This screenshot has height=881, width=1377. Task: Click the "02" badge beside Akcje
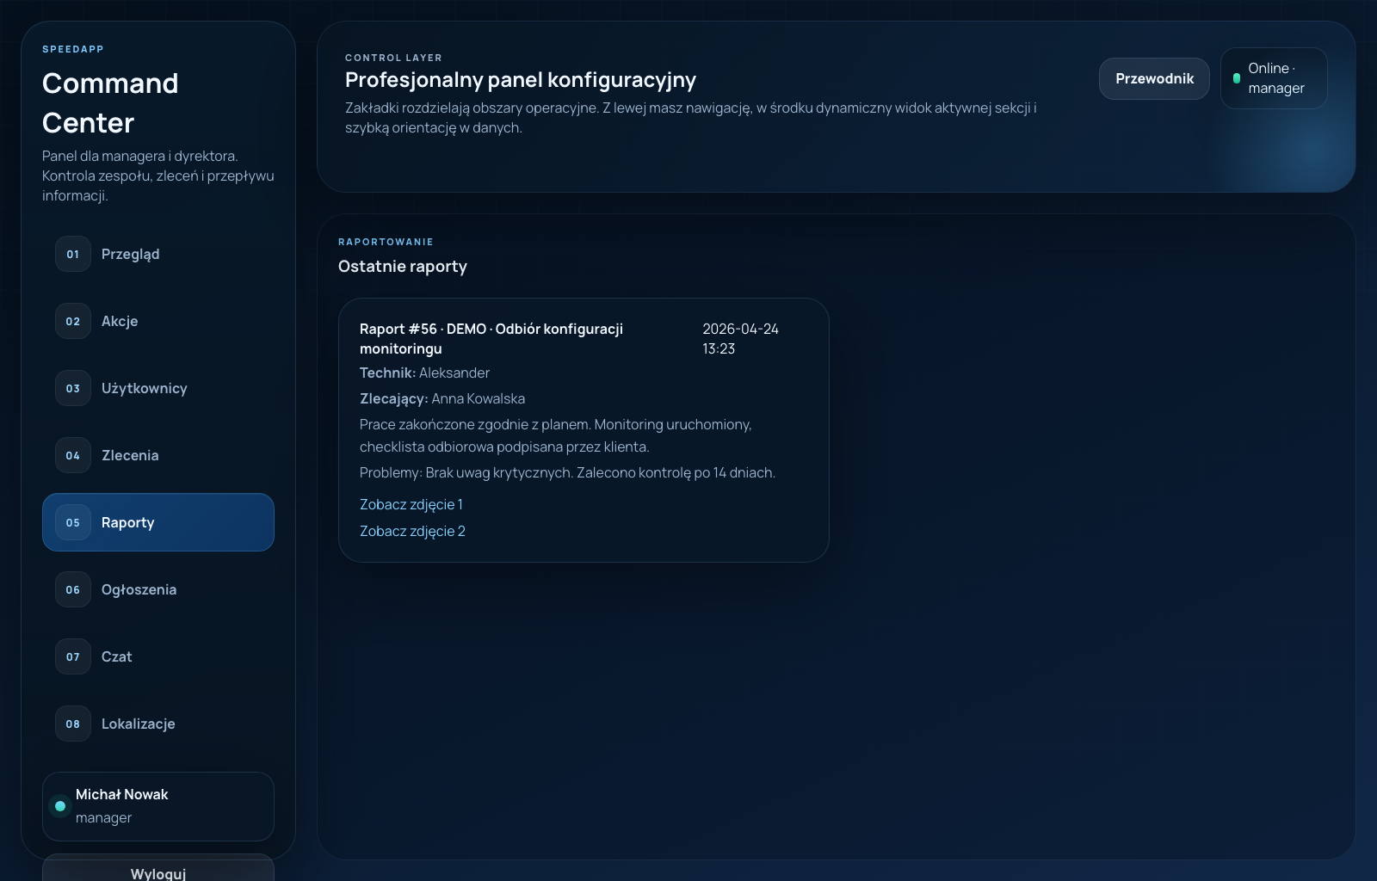[73, 321]
